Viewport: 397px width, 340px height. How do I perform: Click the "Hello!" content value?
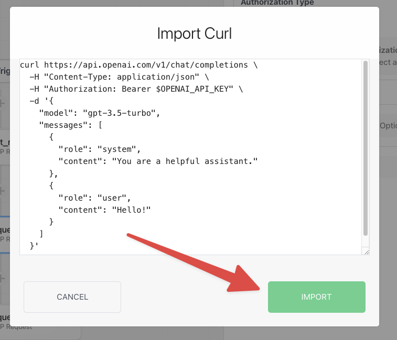[131, 210]
